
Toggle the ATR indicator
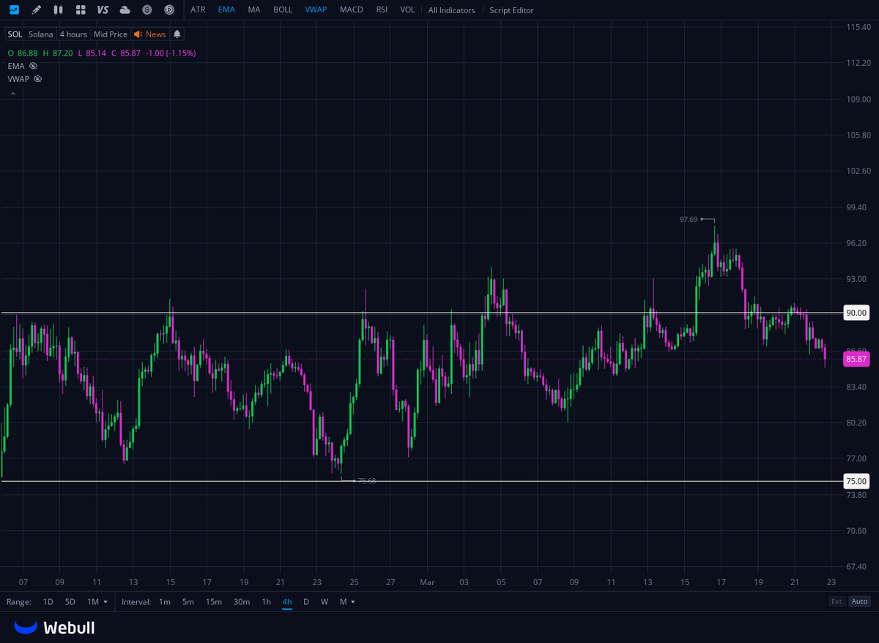198,10
